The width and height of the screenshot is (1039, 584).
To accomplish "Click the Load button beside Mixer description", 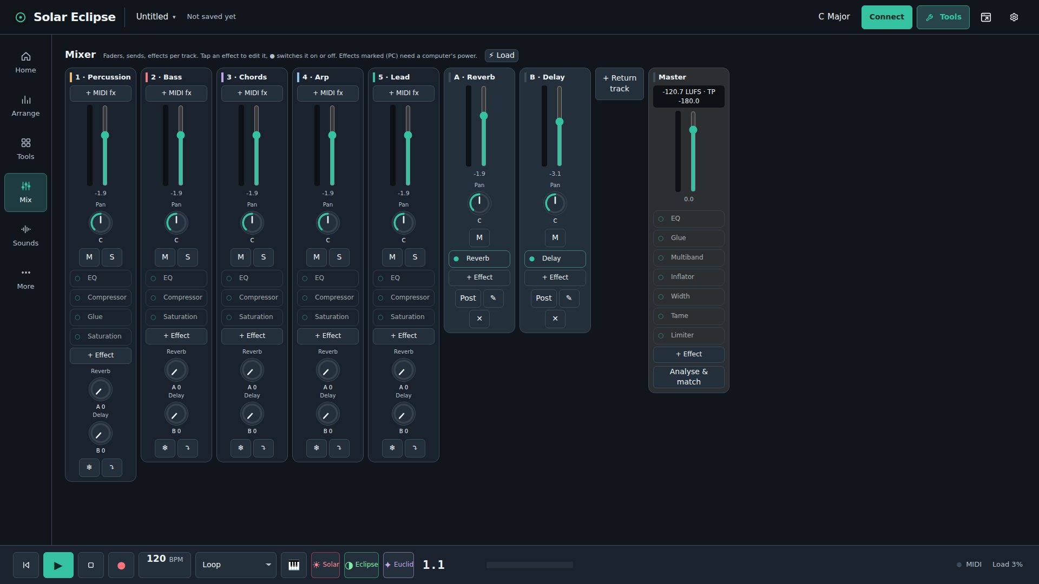I will pos(502,56).
